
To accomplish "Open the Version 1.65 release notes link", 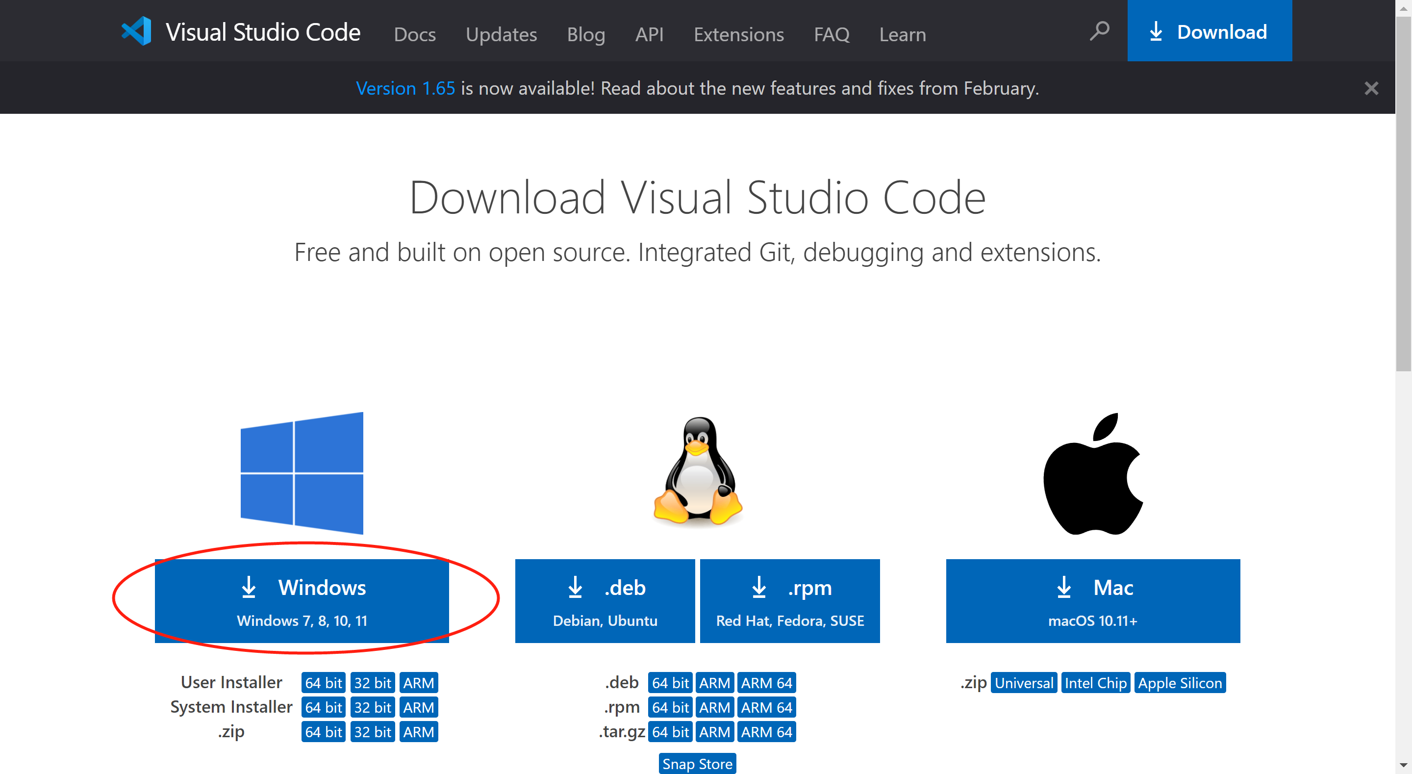I will (405, 88).
